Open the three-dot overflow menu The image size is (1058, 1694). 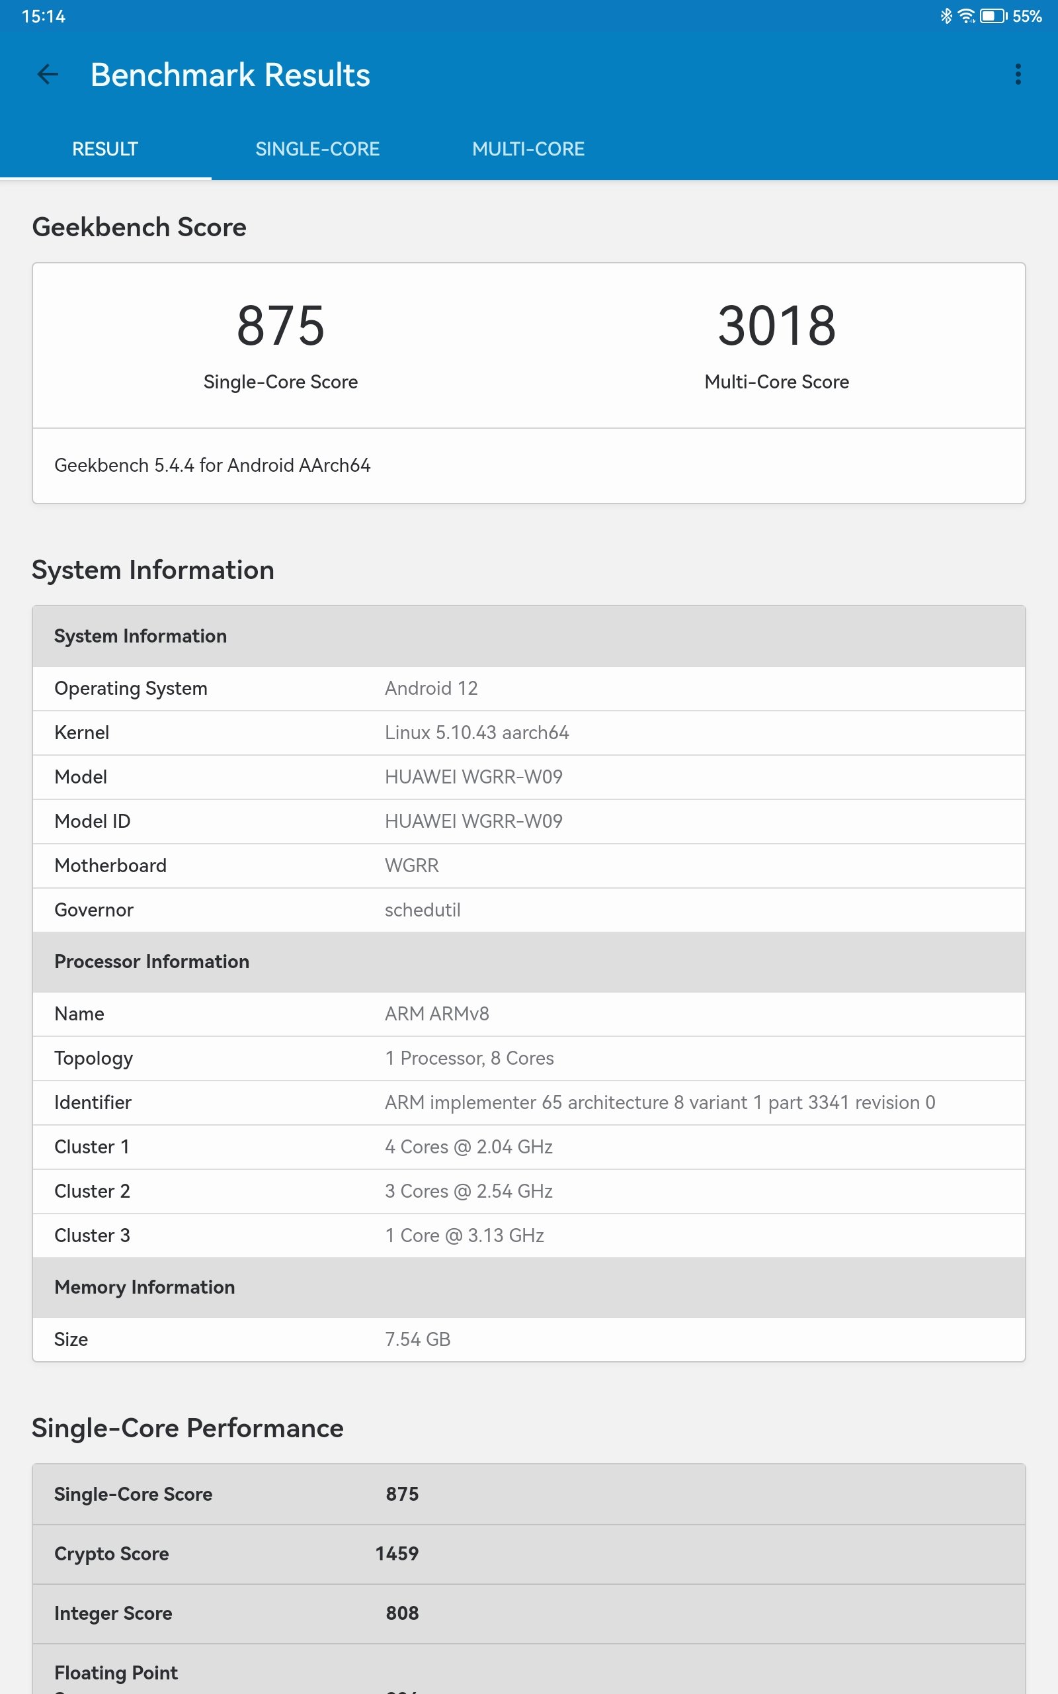(1018, 74)
